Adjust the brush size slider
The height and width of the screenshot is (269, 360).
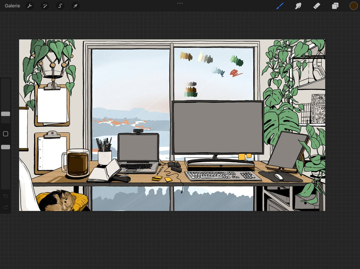[5, 114]
